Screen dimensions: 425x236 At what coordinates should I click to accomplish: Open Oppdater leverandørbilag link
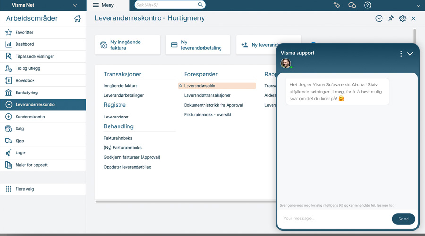(127, 167)
